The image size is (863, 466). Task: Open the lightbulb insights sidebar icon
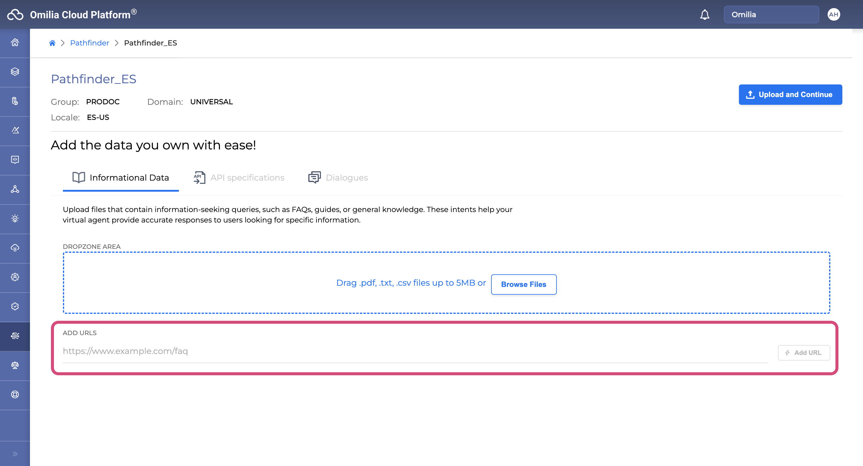point(15,219)
